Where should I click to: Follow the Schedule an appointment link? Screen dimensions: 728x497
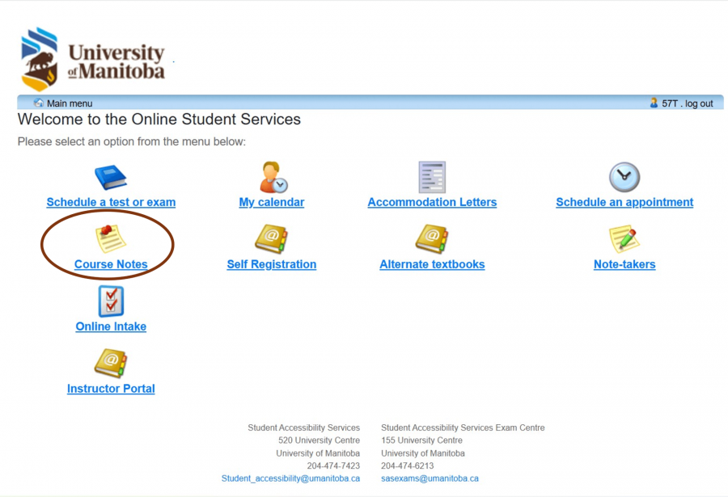(624, 202)
